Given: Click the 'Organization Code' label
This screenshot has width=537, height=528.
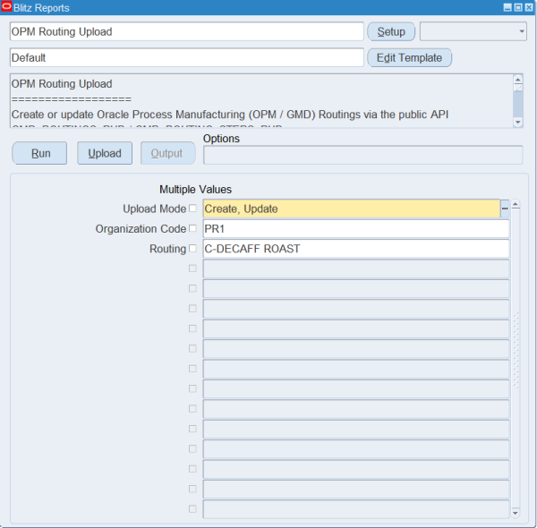Looking at the screenshot, I should 141,228.
